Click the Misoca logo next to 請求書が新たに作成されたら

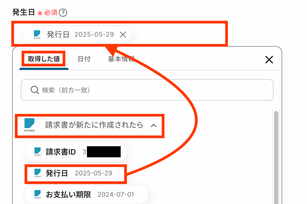pos(29,125)
